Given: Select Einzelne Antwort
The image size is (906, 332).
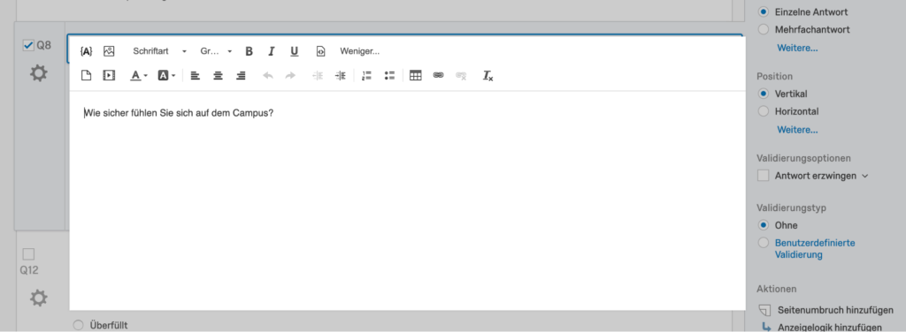Looking at the screenshot, I should (x=764, y=11).
